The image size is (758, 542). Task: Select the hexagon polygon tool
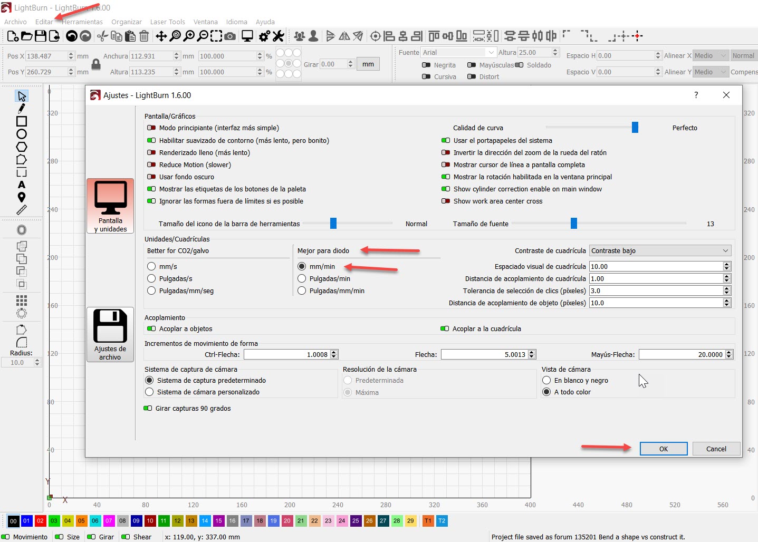[x=22, y=147]
